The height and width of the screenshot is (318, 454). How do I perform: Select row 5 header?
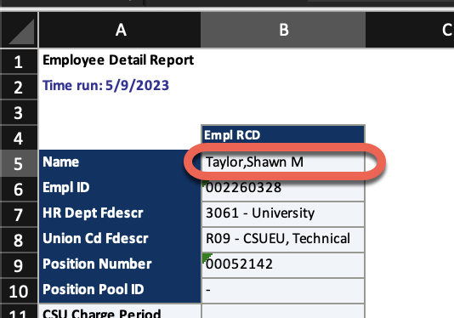[19, 163]
